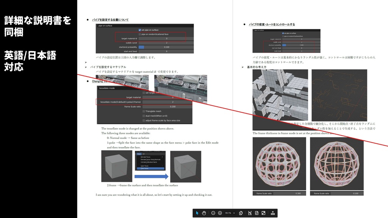388x218 pixels.
Task: Click the blue arrow between the cubes
Action: coord(152,176)
